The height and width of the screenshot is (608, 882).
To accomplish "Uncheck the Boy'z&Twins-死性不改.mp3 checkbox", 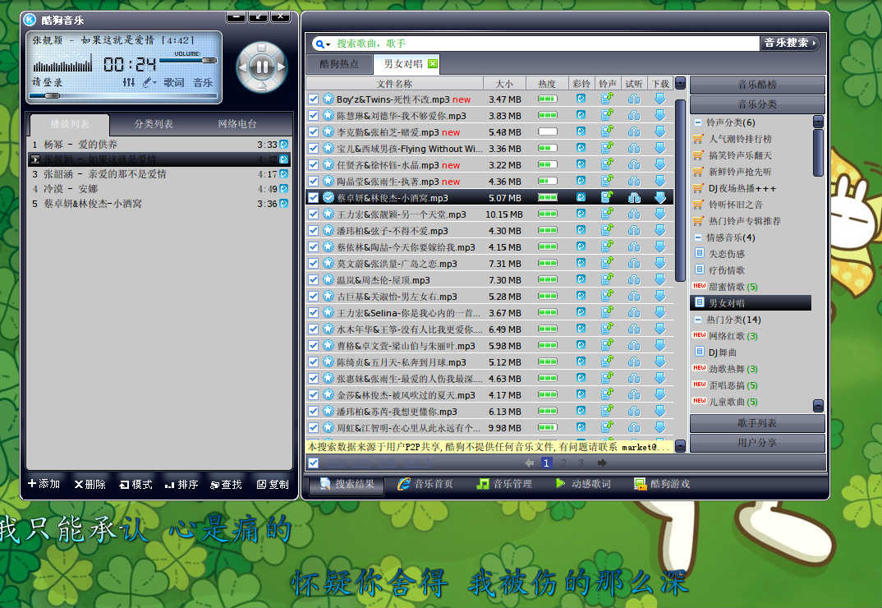I will click(314, 99).
